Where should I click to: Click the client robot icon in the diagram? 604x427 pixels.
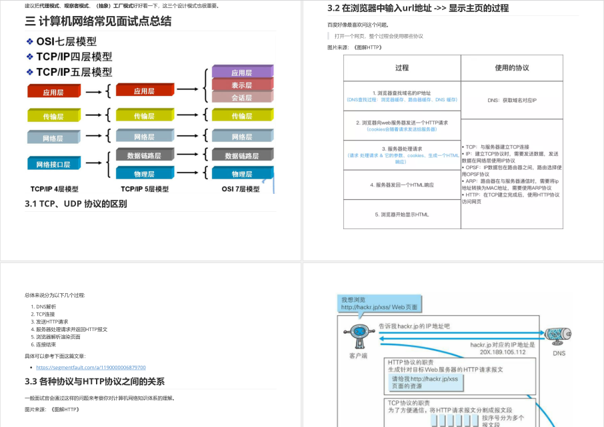(x=359, y=336)
